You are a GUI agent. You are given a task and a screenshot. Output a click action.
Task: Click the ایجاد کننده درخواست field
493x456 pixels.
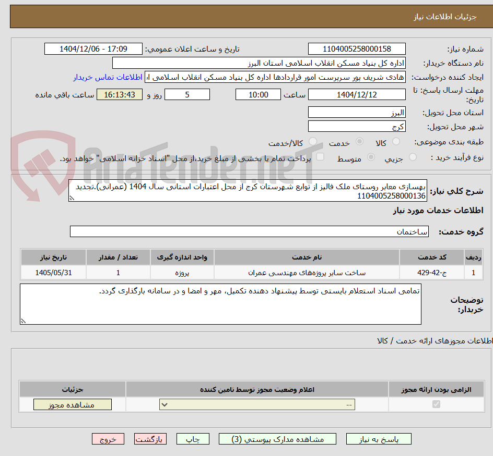pyautogui.click(x=275, y=77)
